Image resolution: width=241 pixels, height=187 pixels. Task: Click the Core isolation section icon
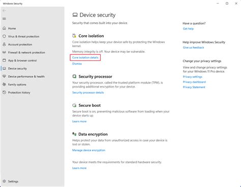coord(74,36)
